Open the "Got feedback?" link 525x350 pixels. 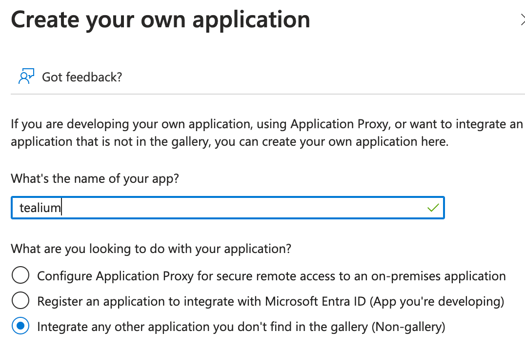pos(81,77)
